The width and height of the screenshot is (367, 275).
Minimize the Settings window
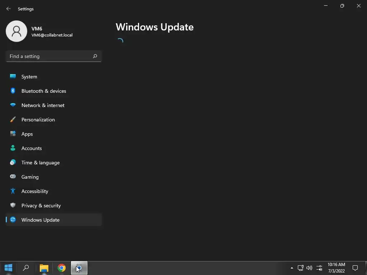326,6
